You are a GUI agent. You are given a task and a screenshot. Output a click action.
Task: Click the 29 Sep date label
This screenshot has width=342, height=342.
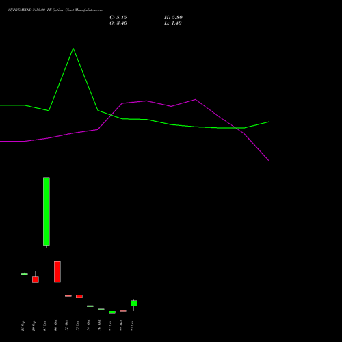(34, 326)
